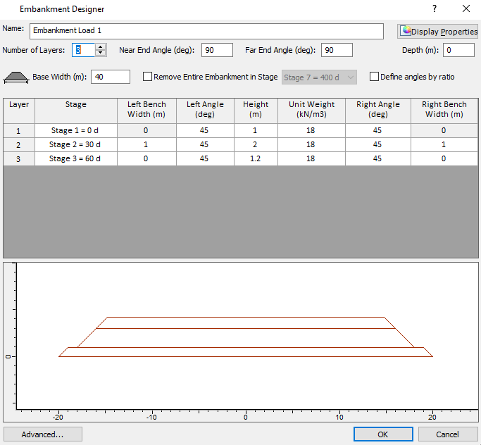Viewport: 481px width, 445px height.
Task: Click layer 2 Right Bench Width cell
Action: pyautogui.click(x=444, y=144)
